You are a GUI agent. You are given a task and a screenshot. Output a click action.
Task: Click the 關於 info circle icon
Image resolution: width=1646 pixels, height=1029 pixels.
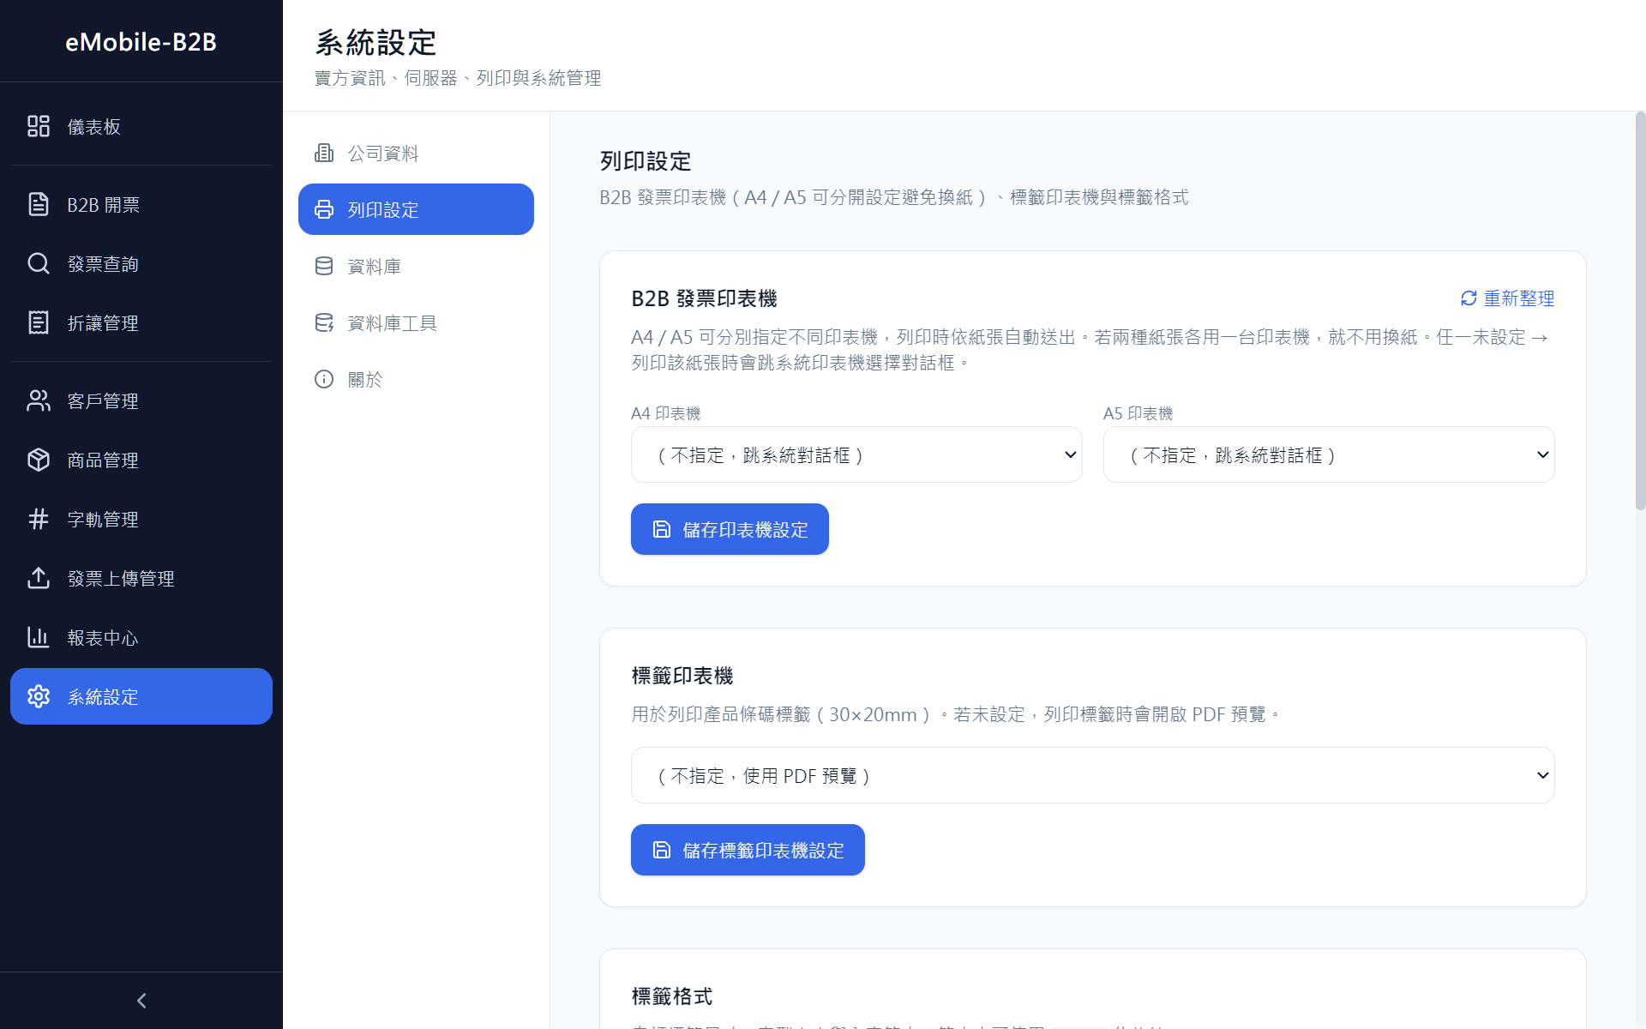pyautogui.click(x=324, y=379)
